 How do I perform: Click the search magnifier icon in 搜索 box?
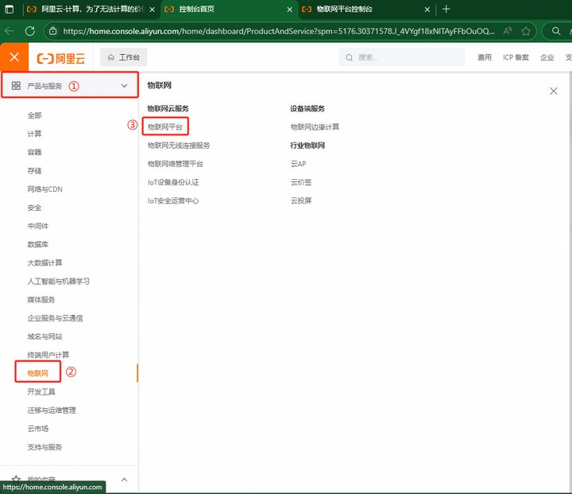pyautogui.click(x=349, y=58)
